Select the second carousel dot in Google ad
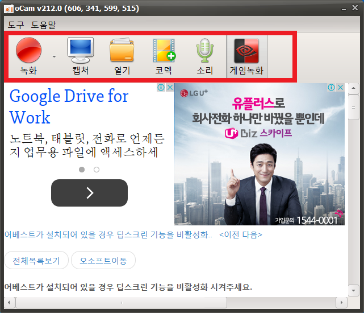364x313 pixels. click(97, 170)
